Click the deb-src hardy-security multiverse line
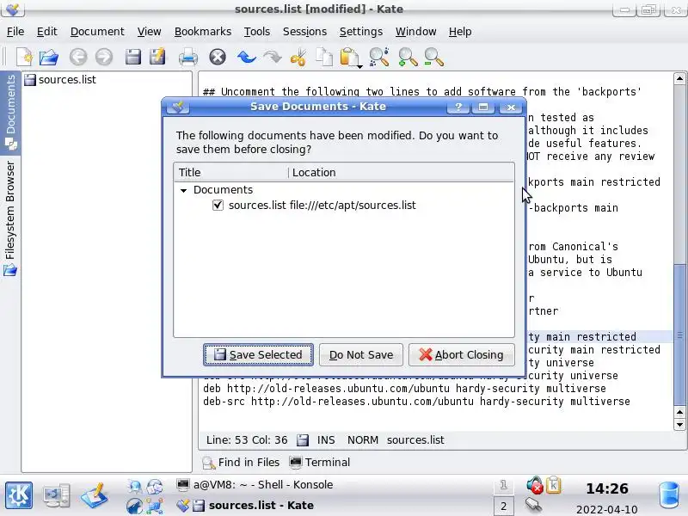Viewport: 688px width, 516px height. point(416,402)
